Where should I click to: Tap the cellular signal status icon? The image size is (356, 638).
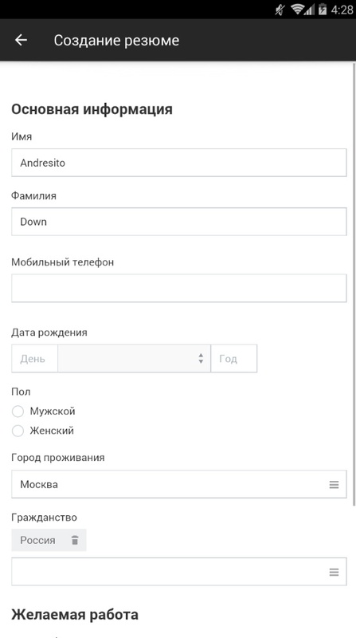pyautogui.click(x=310, y=10)
